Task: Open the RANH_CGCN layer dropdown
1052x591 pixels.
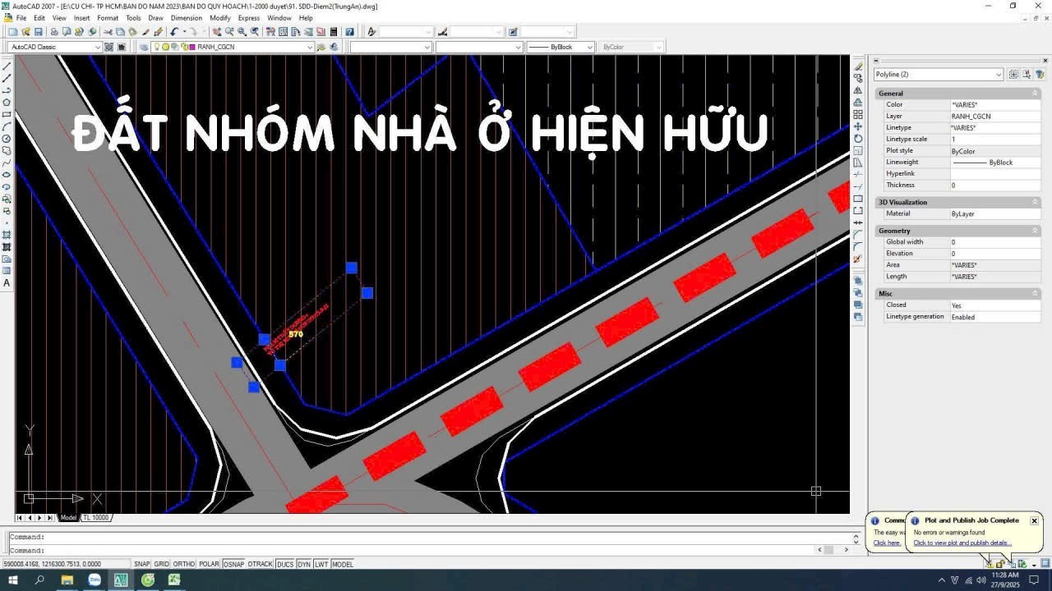Action: 310,48
